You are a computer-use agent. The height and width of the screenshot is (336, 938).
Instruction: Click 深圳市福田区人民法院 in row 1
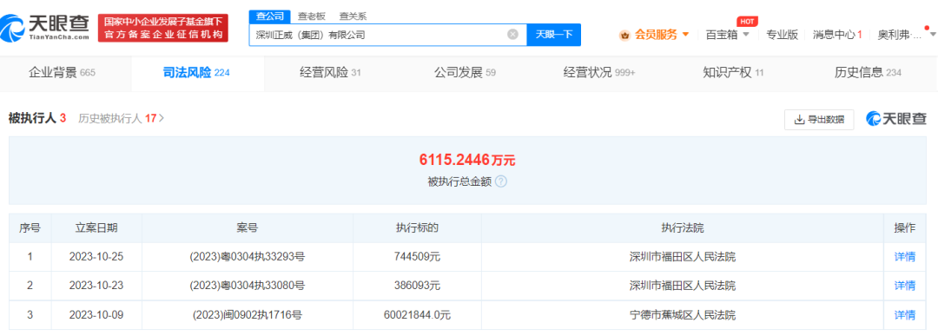[x=683, y=257]
